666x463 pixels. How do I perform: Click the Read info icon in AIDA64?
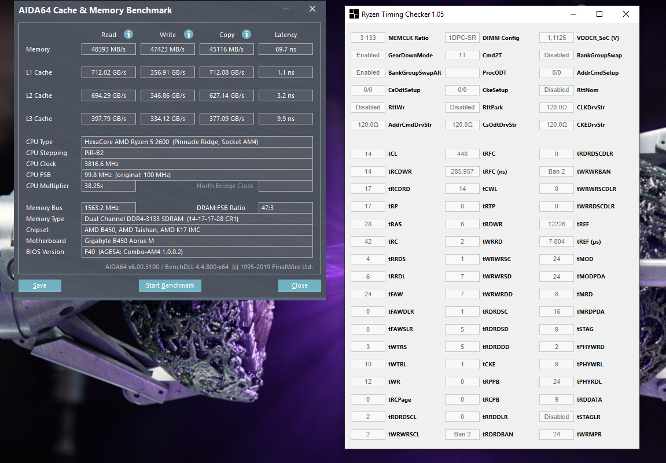(128, 34)
